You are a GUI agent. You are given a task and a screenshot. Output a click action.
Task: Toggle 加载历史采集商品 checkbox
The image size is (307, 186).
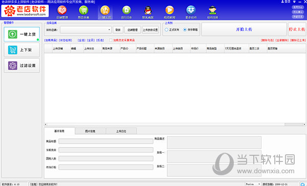[111, 40]
